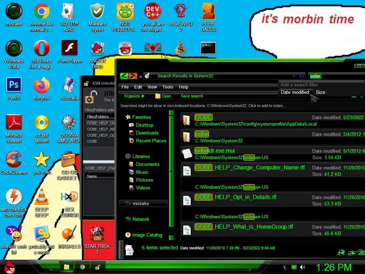Launch CockCleaner desktop icon

coord(14,163)
